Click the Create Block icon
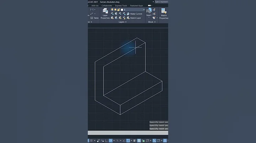Viewport: 256px width, 143px height. pyautogui.click(x=154, y=10)
